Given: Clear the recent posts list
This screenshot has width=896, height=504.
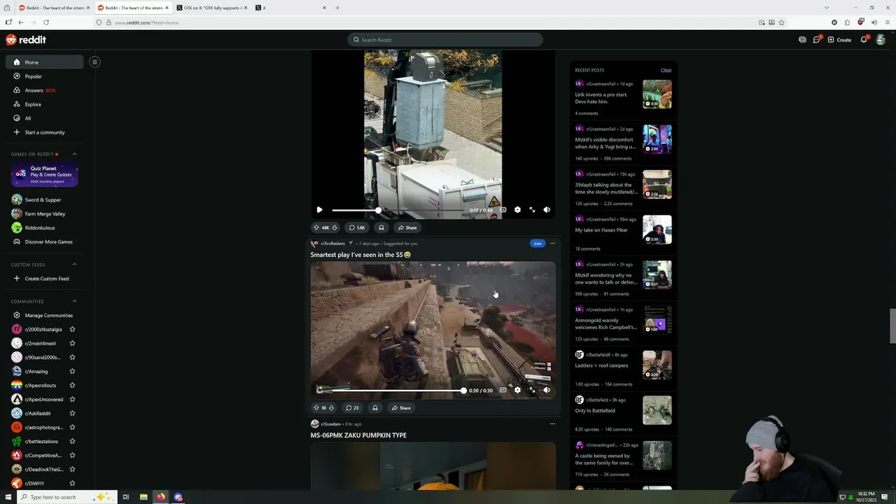Looking at the screenshot, I should (666, 70).
